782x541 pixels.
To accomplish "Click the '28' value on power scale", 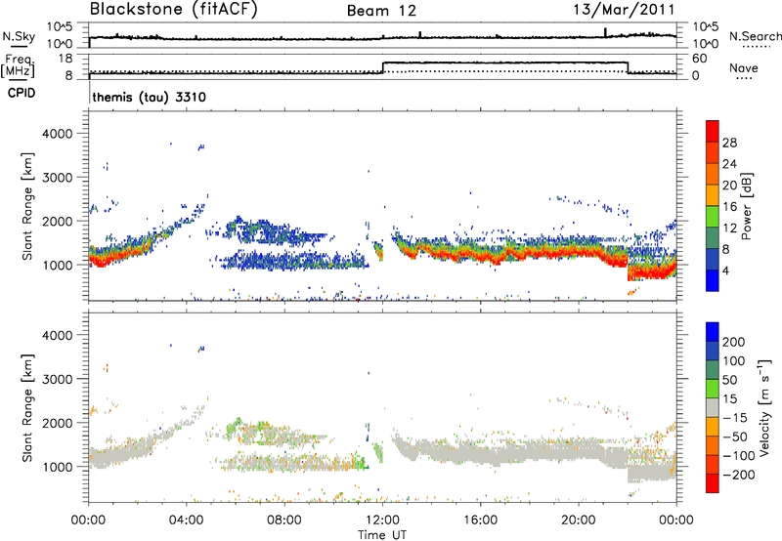I will tap(729, 143).
